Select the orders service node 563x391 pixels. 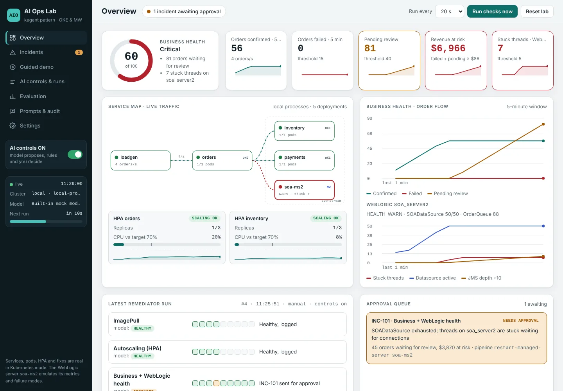point(222,160)
